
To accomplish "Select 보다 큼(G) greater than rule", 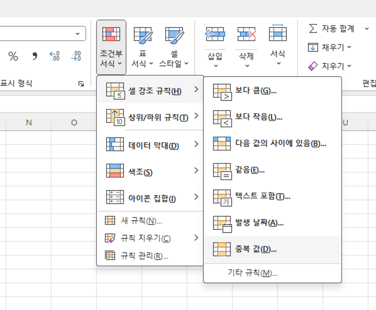I will click(272, 91).
